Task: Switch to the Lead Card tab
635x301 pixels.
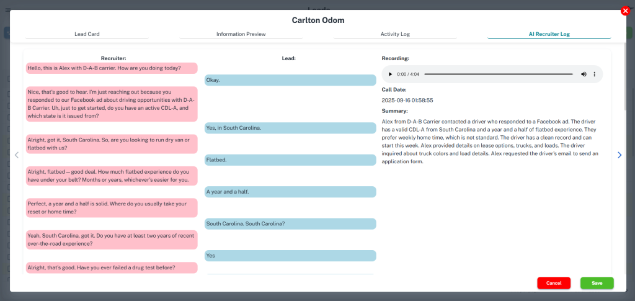Action: 87,34
